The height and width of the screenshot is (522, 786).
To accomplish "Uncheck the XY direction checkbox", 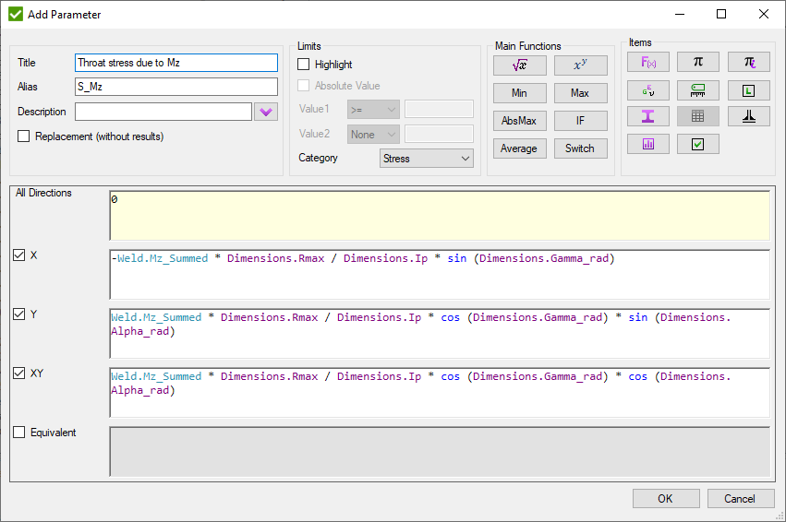I will pyautogui.click(x=19, y=374).
